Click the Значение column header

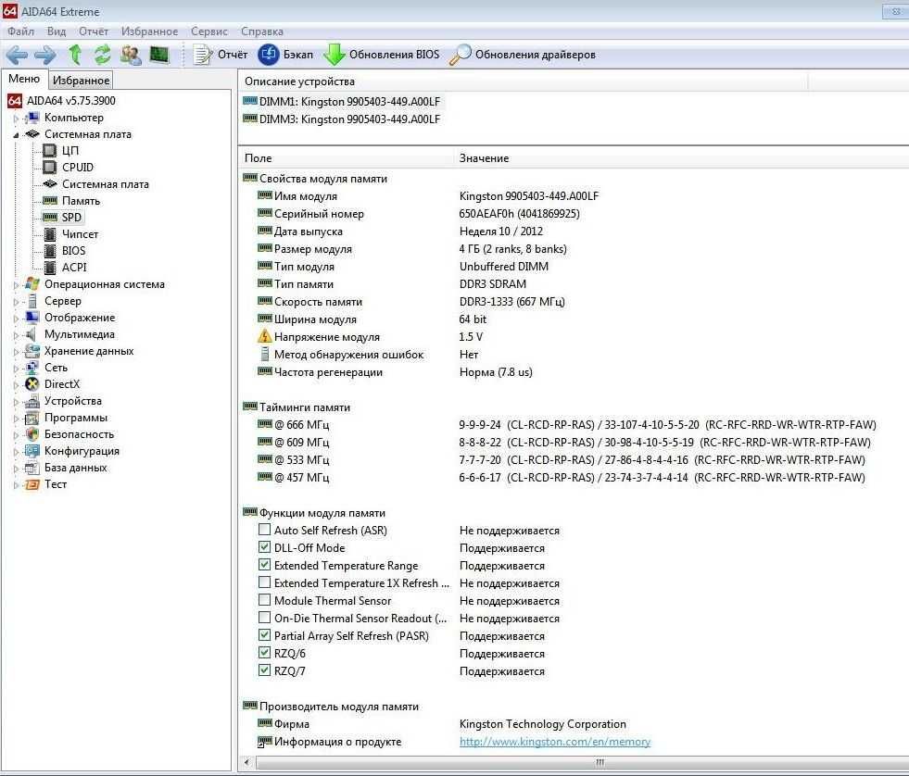pyautogui.click(x=681, y=157)
